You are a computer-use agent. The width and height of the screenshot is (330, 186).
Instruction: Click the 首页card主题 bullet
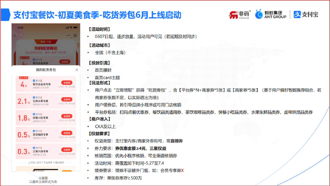point(107,78)
